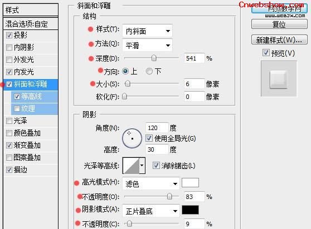Open the 高光模式 dropdown showing 滤色
Screen dimensions: 311x229
[x=151, y=184]
